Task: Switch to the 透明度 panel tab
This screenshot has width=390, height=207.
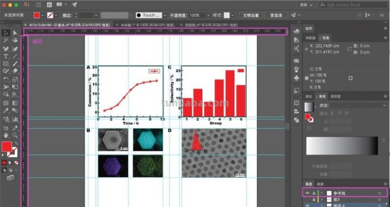Action: tap(335, 96)
